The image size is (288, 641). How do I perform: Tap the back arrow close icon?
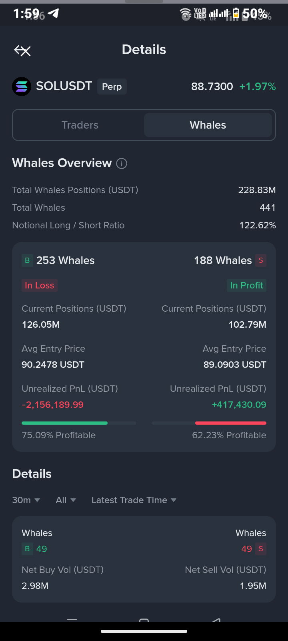22,50
